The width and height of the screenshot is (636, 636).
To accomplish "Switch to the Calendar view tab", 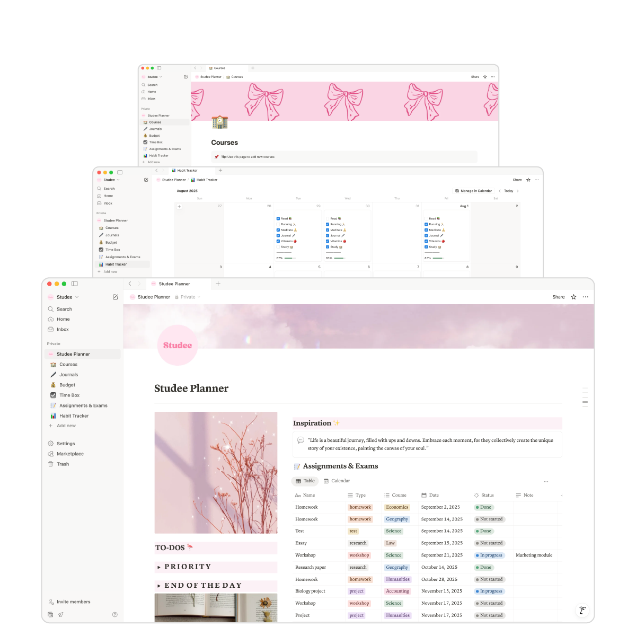I will (337, 481).
